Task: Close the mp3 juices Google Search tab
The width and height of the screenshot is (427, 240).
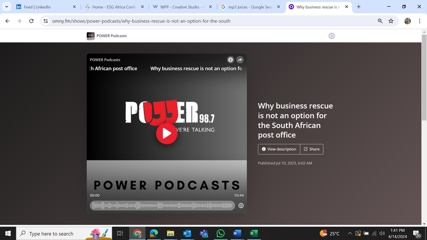Action: 278,7
